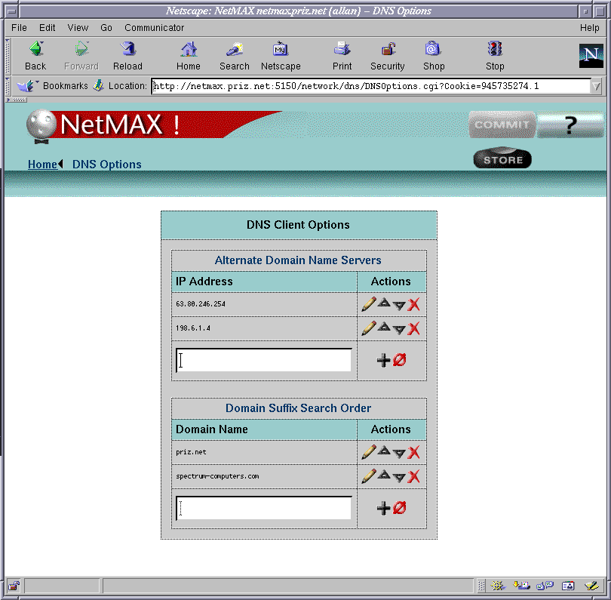Edit the priz.net domain suffix
Viewport: 611px width, 600px height.
pyautogui.click(x=368, y=452)
